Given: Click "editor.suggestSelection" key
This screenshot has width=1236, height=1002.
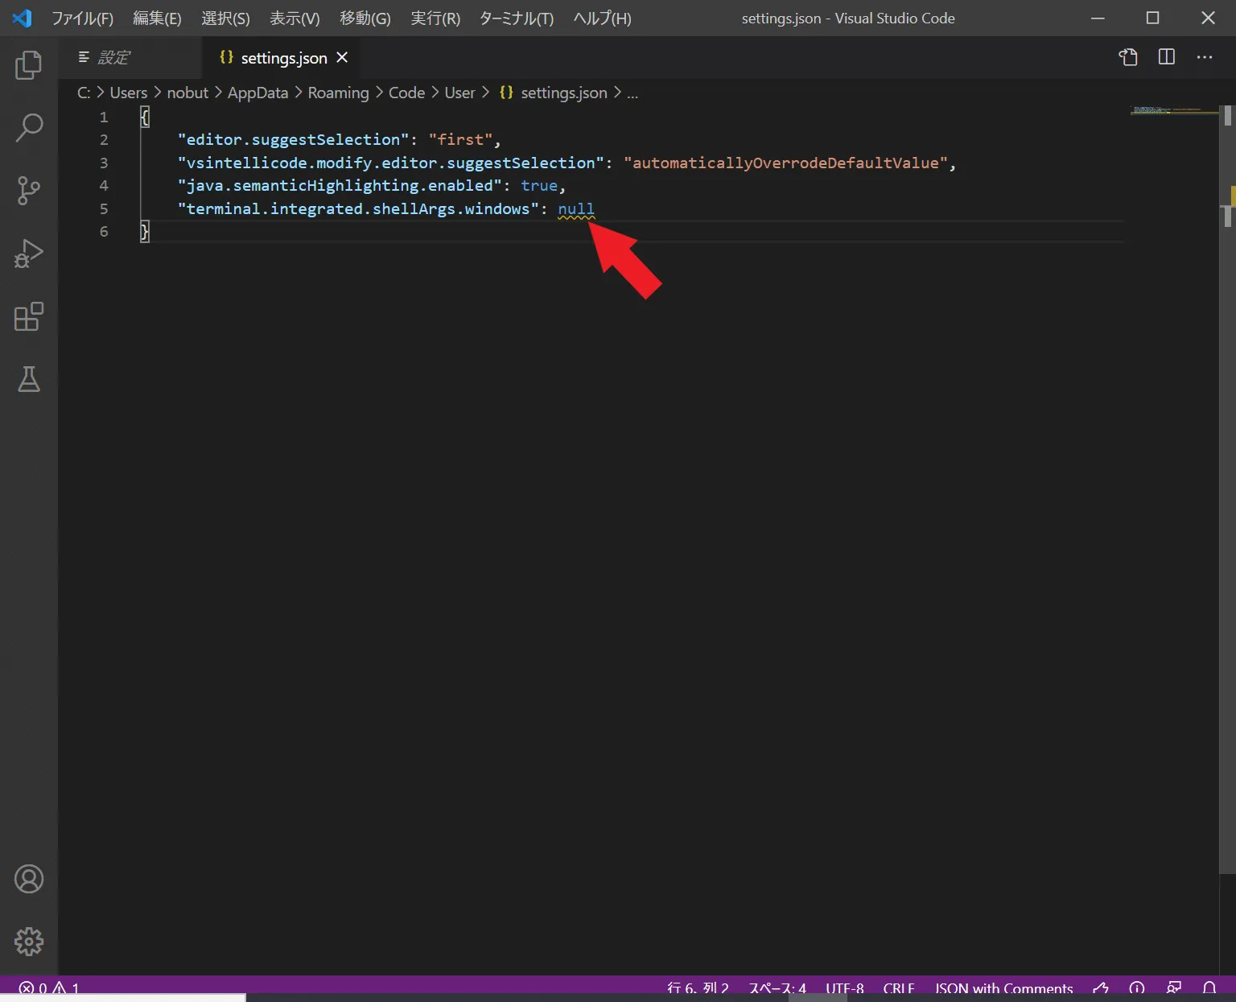Looking at the screenshot, I should pyautogui.click(x=293, y=139).
